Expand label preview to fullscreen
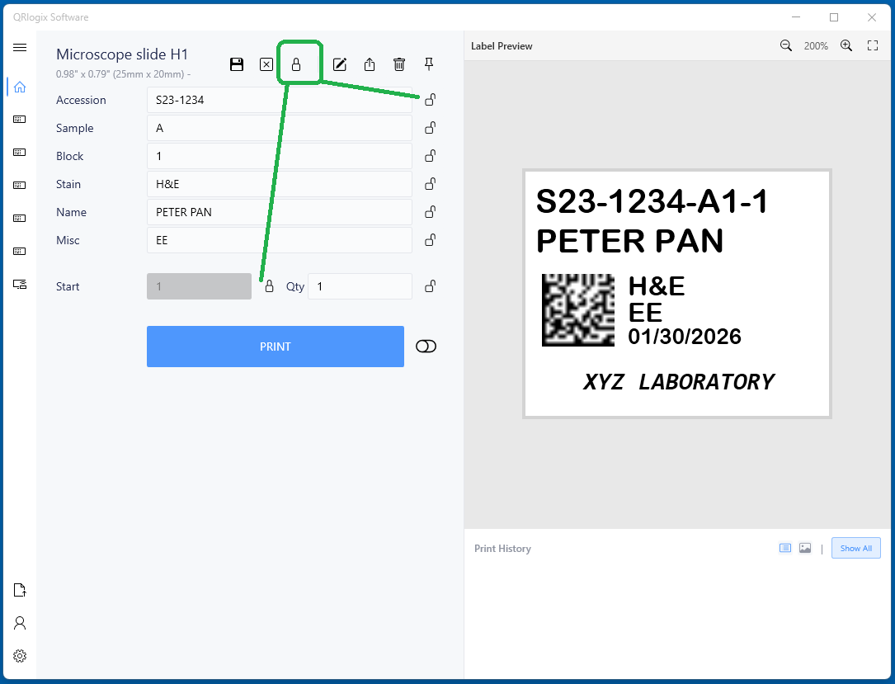Screen dimensions: 895x684 click(873, 46)
